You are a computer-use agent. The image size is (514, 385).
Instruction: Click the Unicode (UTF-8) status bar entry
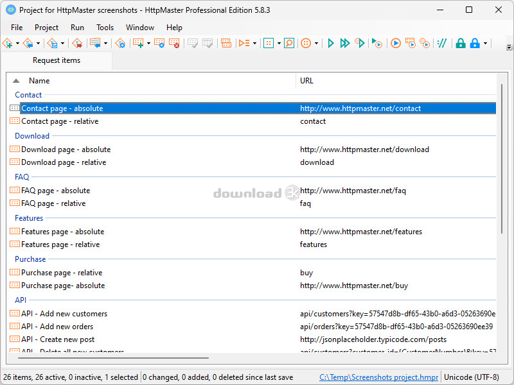point(472,377)
